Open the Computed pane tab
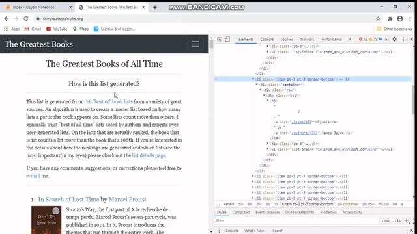 pos(240,213)
